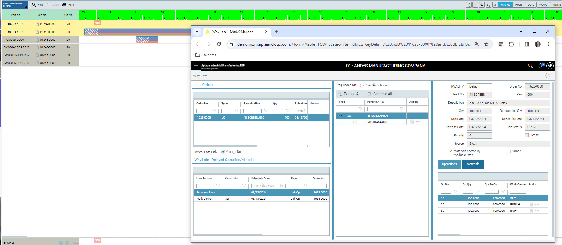Open document icon for job 01345-0002
The width and height of the screenshot is (562, 245).
coord(37,40)
